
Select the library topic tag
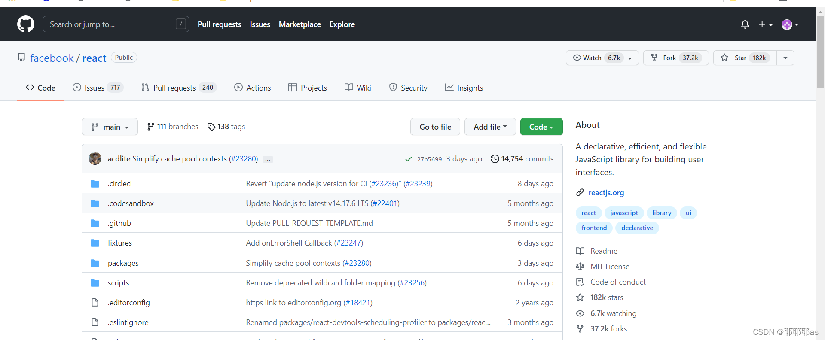(662, 213)
